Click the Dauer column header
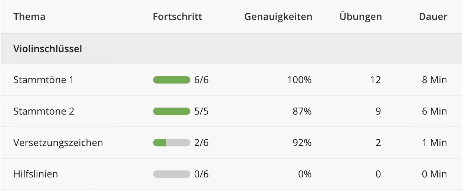Viewport: 462px width, 190px height. [x=433, y=17]
